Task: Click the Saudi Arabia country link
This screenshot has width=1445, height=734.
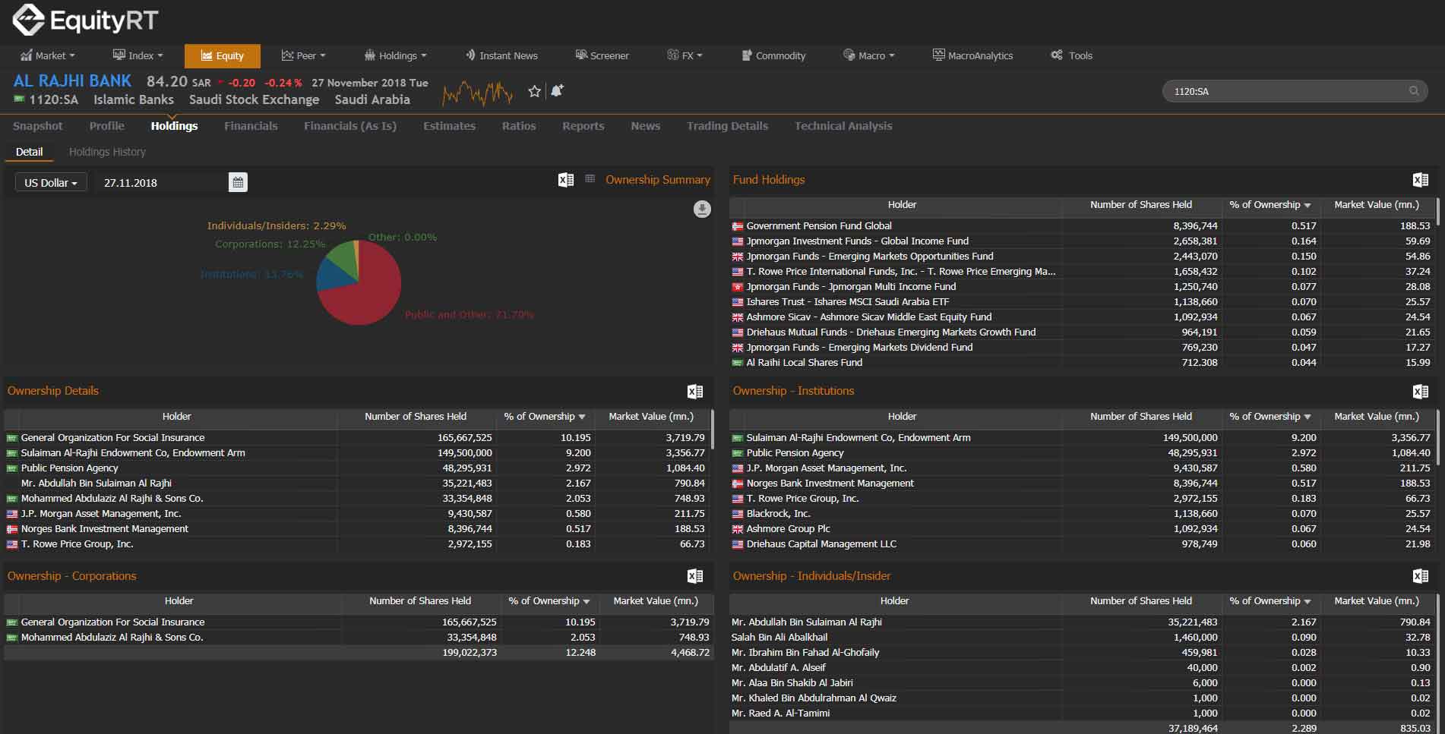Action: click(372, 99)
